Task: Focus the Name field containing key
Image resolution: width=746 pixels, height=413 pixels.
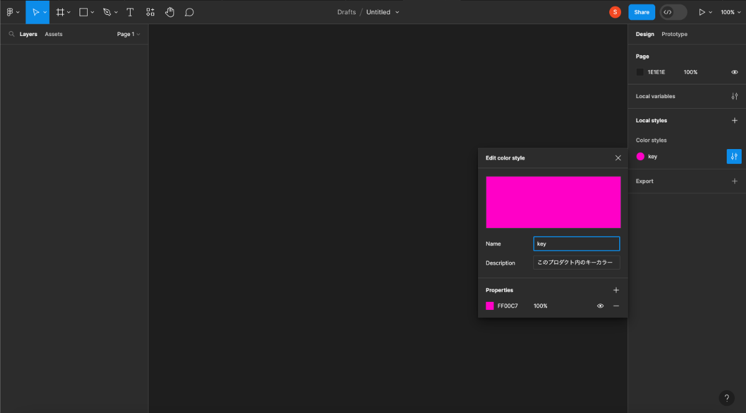Action: click(x=576, y=244)
